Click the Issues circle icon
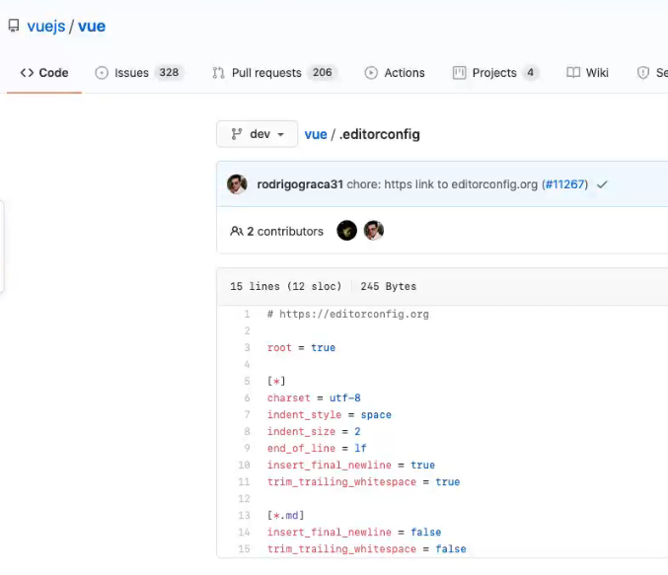Viewport: 668px width, 575px height. (102, 73)
